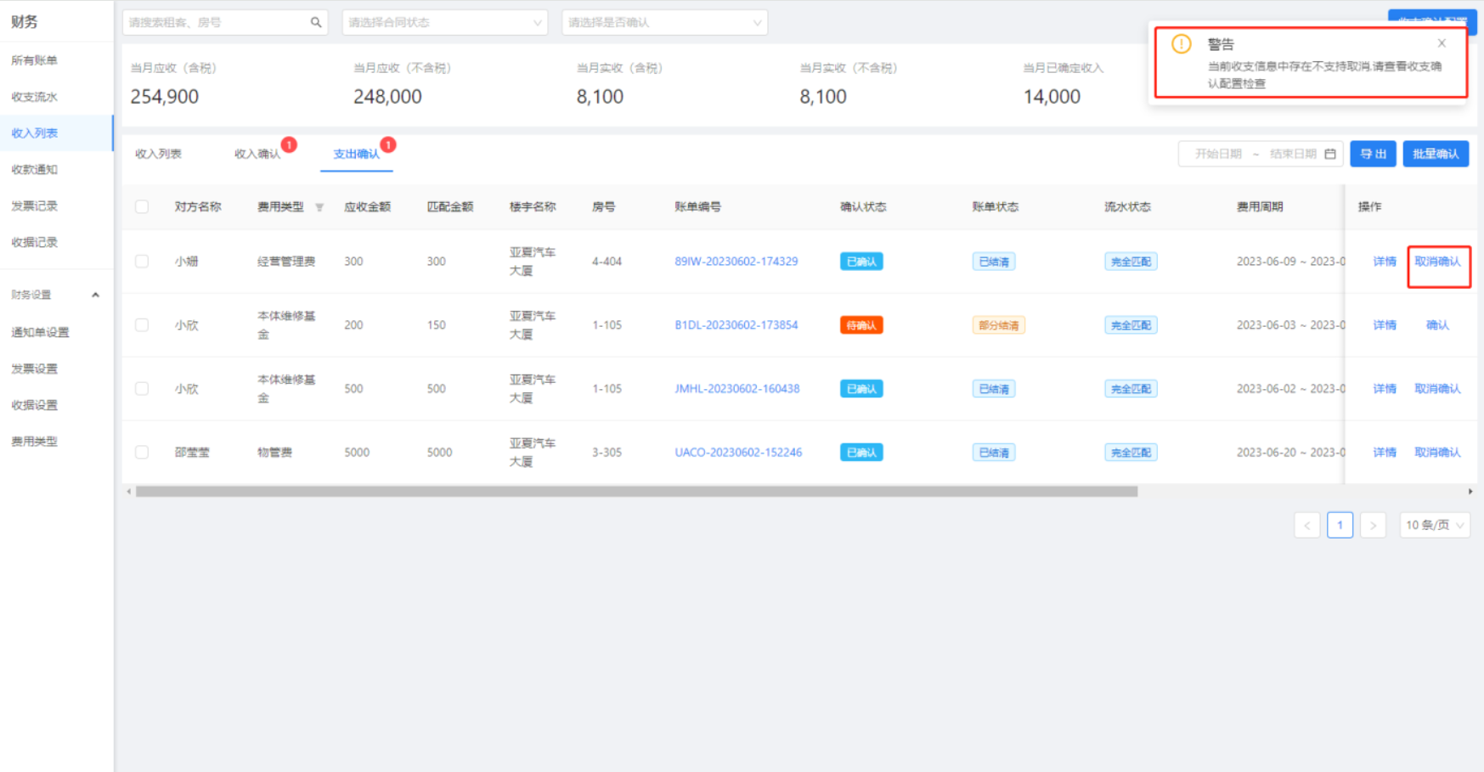The image size is (1484, 772).
Task: Open bill UACO-20230602-152246 link
Action: [738, 453]
